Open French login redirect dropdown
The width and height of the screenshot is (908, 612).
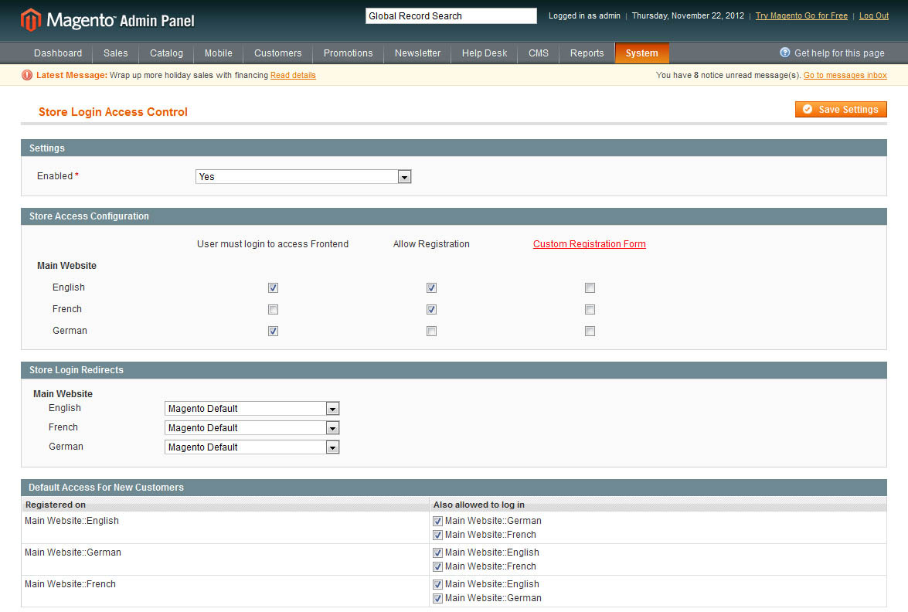pos(252,428)
